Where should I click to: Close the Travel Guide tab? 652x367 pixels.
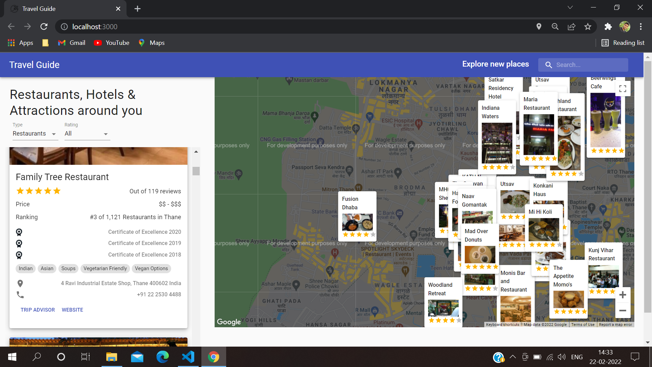118,9
